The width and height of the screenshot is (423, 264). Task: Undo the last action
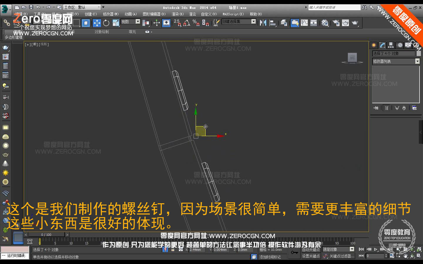point(38,7)
